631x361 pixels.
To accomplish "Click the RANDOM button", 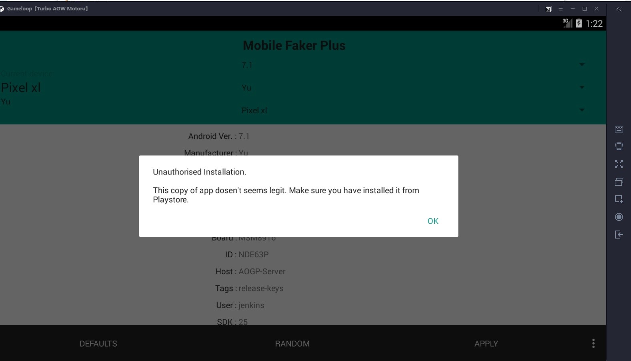I will pyautogui.click(x=292, y=343).
